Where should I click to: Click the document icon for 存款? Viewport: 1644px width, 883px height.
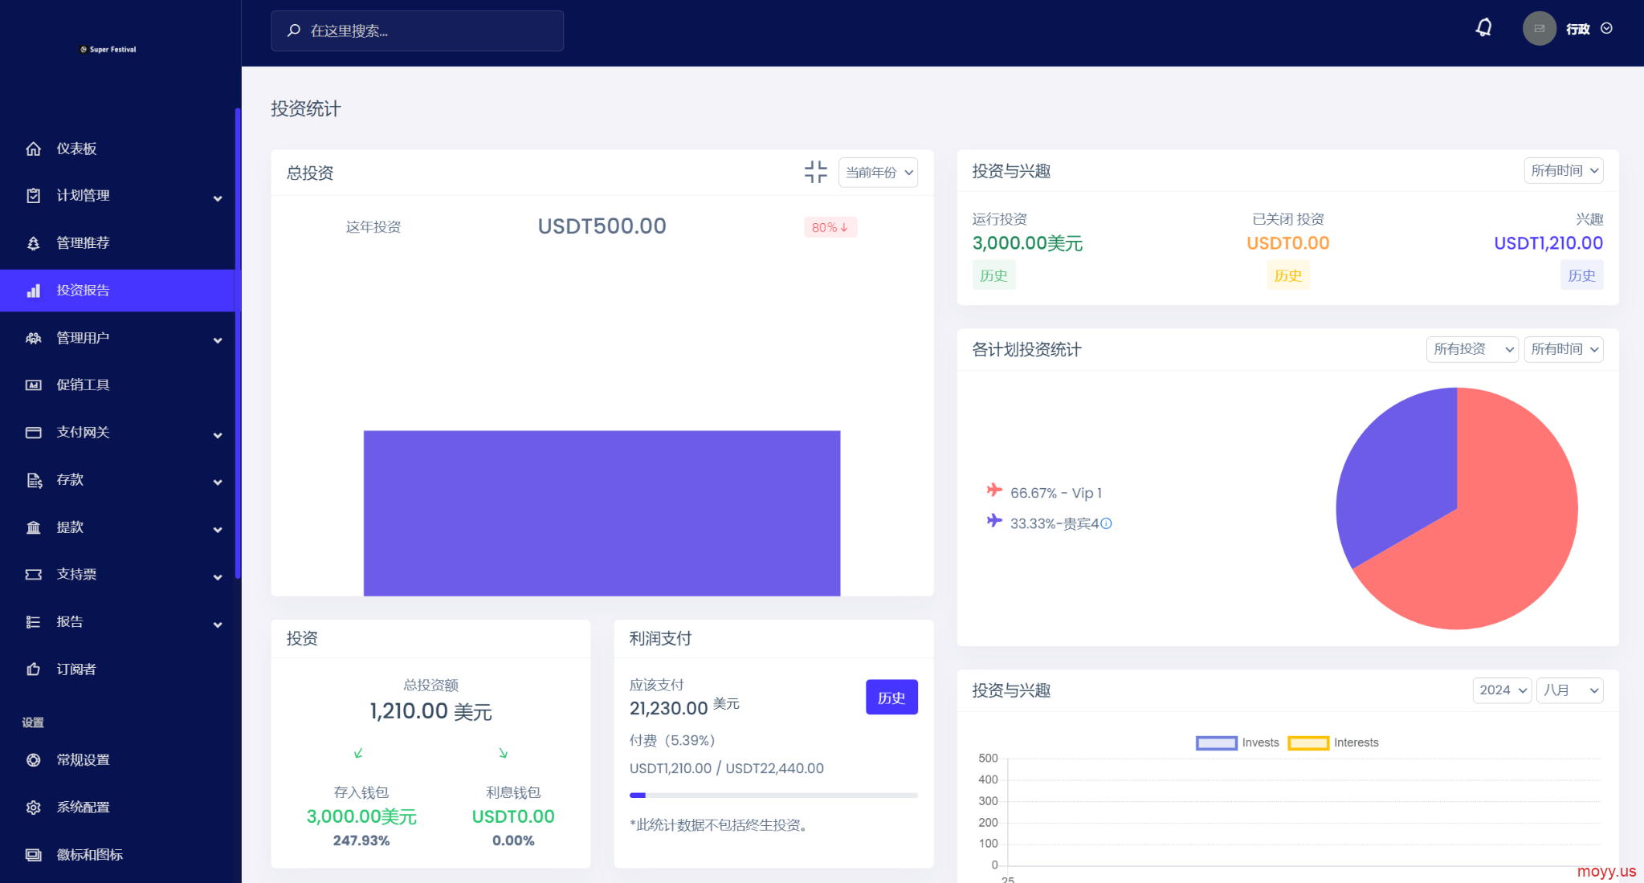tap(33, 480)
